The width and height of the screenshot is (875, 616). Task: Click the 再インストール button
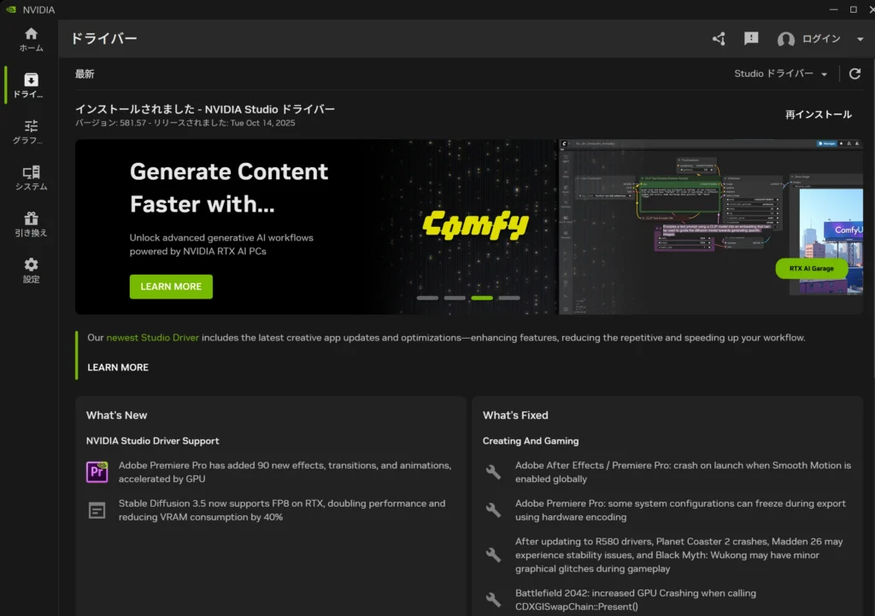pyautogui.click(x=818, y=114)
